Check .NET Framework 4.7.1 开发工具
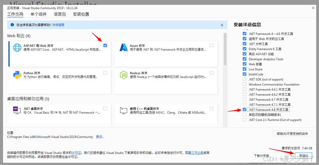319x165 pixels. pyautogui.click(x=245, y=105)
